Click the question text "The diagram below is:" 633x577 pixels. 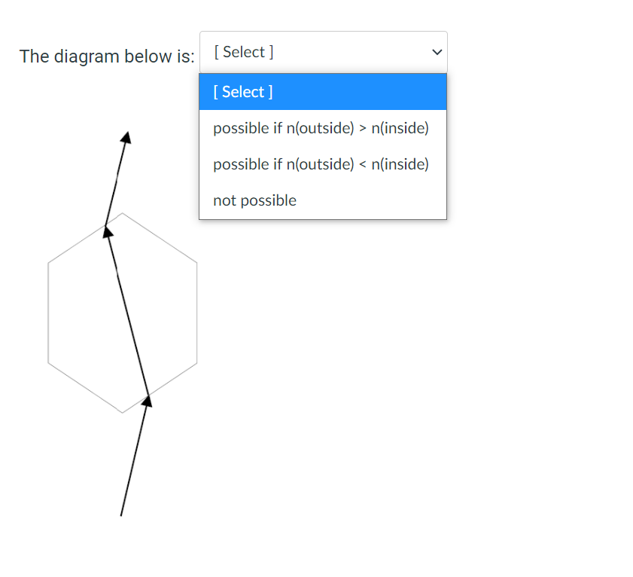(106, 56)
